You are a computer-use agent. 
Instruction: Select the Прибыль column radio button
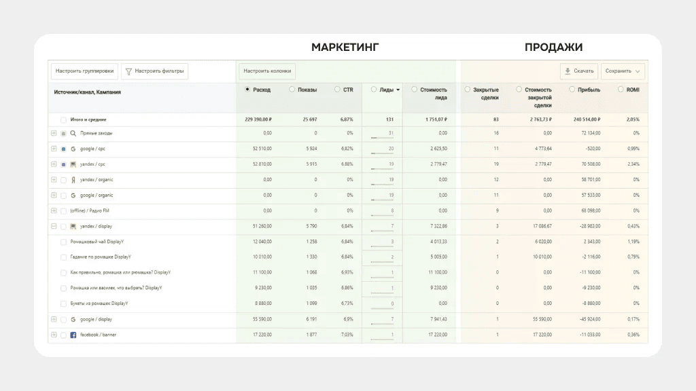572,89
